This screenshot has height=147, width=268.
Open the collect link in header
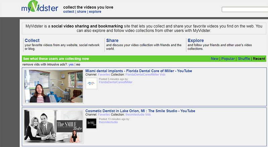click(x=69, y=12)
